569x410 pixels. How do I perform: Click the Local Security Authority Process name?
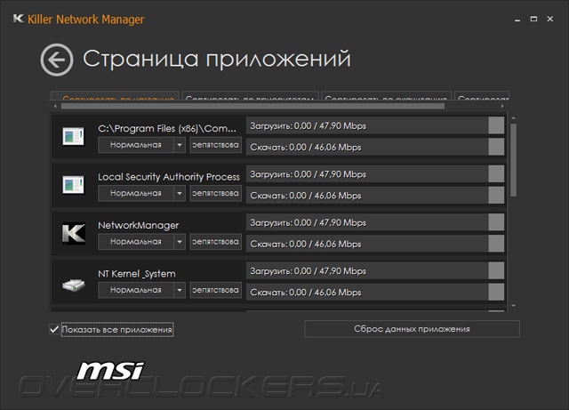169,177
